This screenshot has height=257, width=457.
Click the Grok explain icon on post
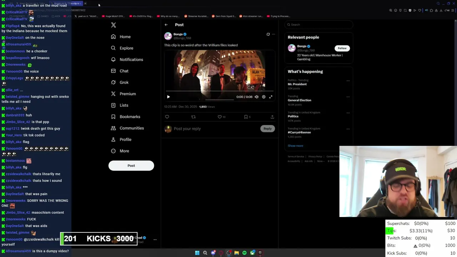click(268, 34)
